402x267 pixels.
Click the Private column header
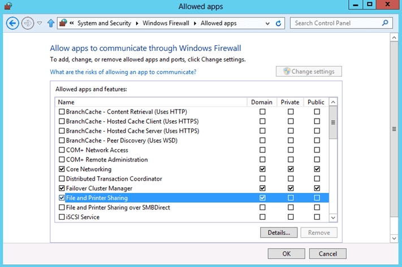[x=290, y=102]
